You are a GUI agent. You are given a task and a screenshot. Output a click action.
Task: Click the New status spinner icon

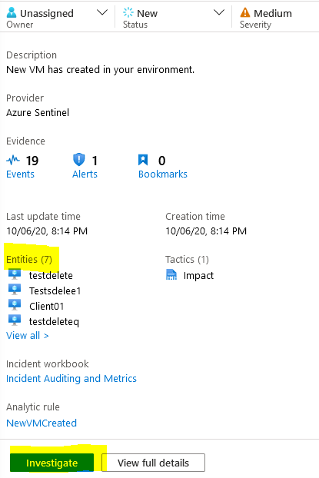pyautogui.click(x=128, y=13)
